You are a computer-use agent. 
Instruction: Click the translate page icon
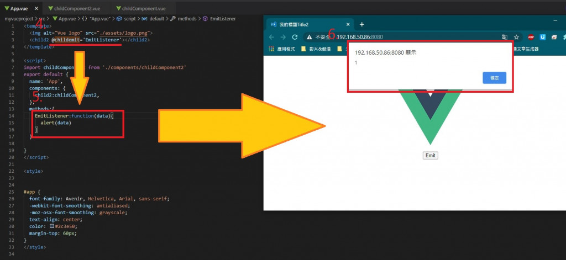point(505,37)
